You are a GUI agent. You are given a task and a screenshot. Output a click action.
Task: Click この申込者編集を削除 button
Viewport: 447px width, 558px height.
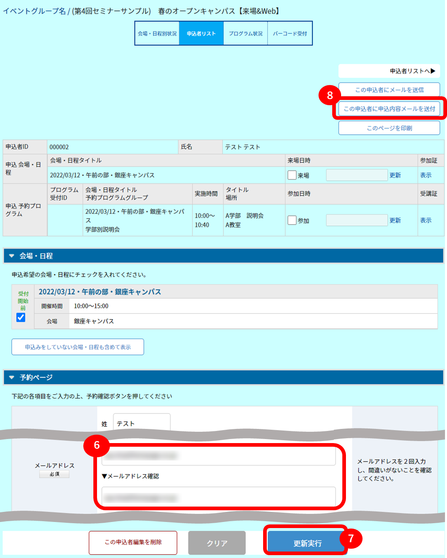click(x=133, y=542)
